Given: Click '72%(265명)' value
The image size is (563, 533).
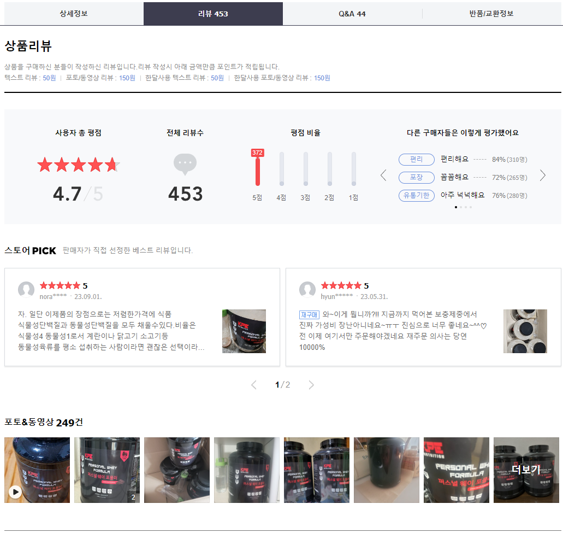Looking at the screenshot, I should tap(509, 177).
